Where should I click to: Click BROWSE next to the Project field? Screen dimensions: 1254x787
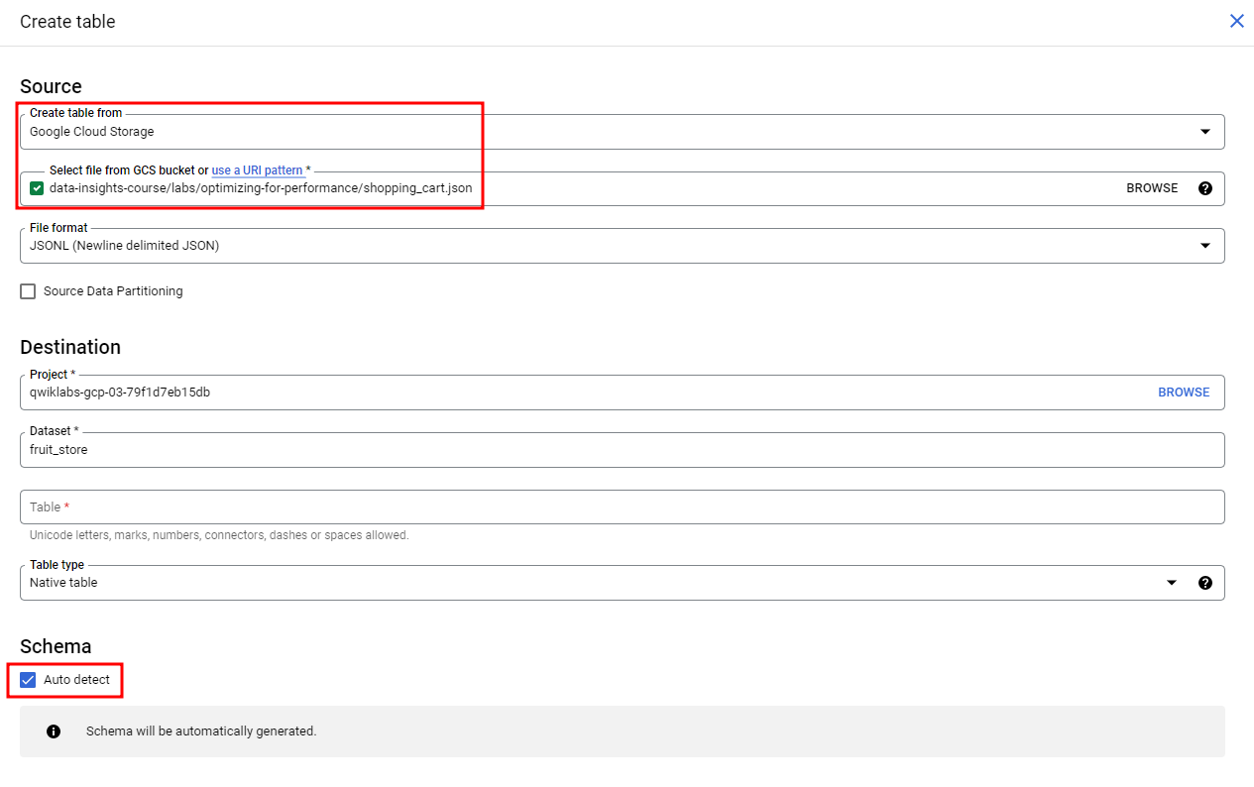[x=1184, y=392]
